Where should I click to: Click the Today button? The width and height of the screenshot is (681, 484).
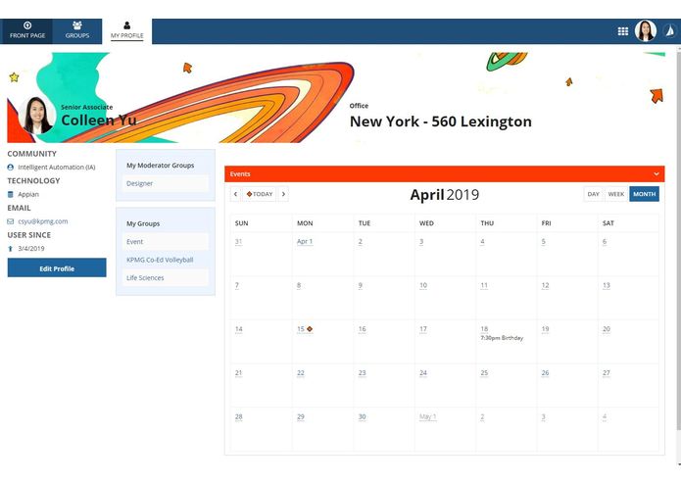pos(260,194)
